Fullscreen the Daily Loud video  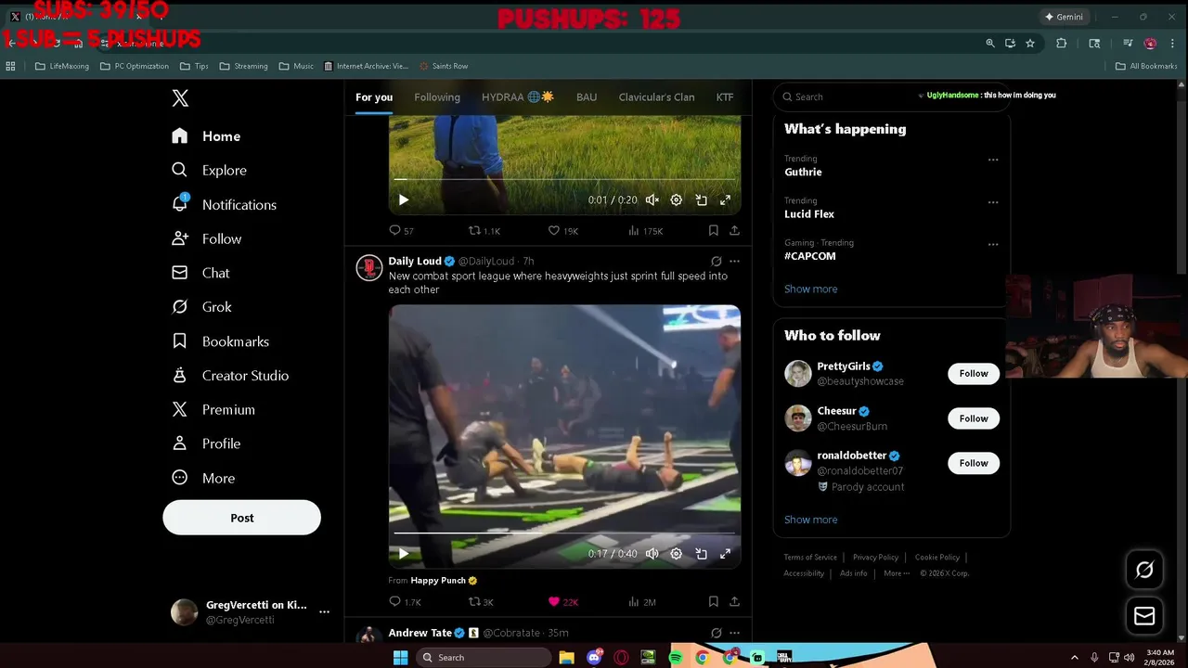click(725, 554)
